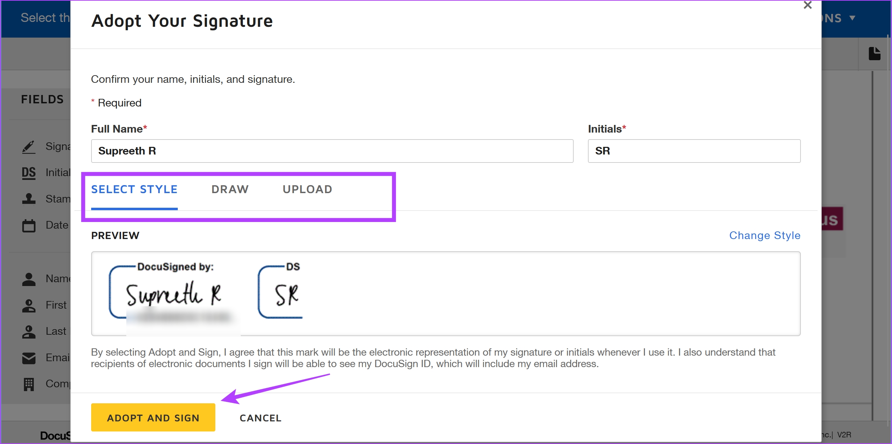This screenshot has height=444, width=892.
Task: Click into the Full Name field
Action: click(x=332, y=151)
